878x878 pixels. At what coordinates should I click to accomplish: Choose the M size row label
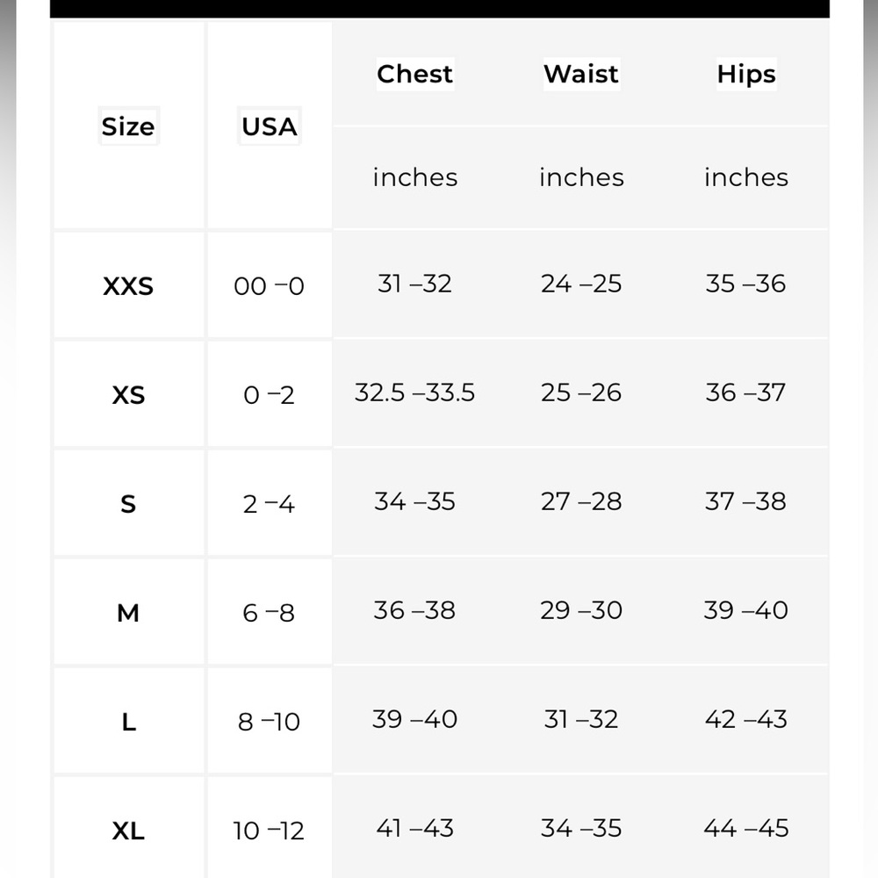pyautogui.click(x=128, y=613)
